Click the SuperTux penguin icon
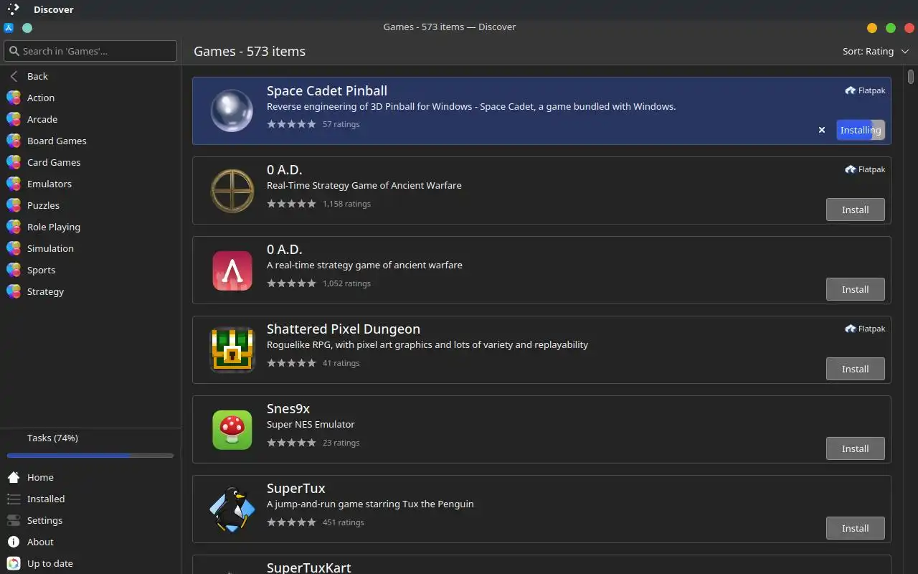The width and height of the screenshot is (918, 574). [x=232, y=509]
